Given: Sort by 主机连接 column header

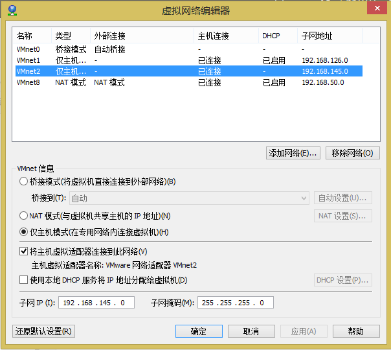Looking at the screenshot, I should tap(226, 36).
